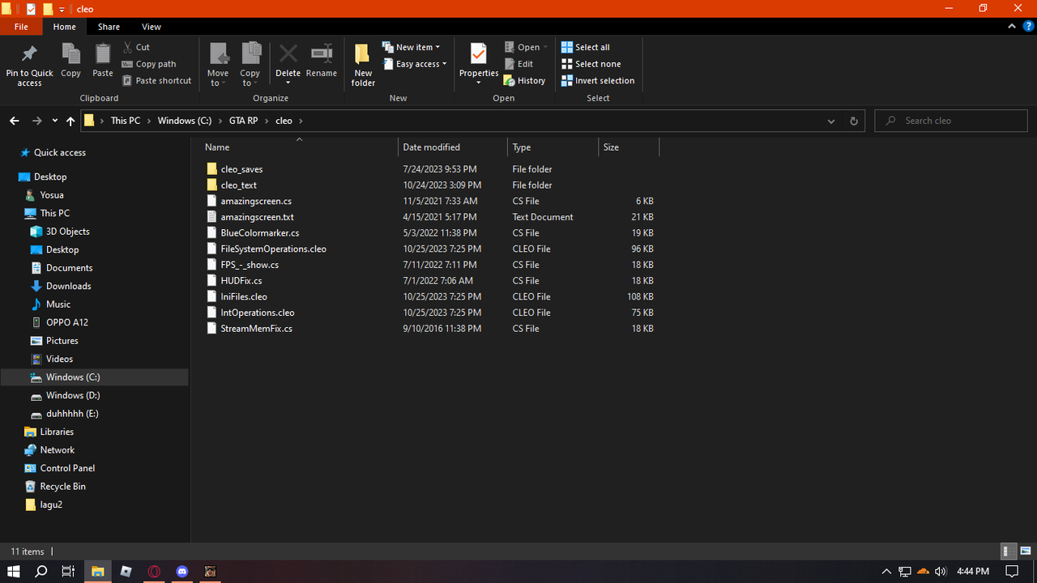Open the File menu tab

pos(21,27)
